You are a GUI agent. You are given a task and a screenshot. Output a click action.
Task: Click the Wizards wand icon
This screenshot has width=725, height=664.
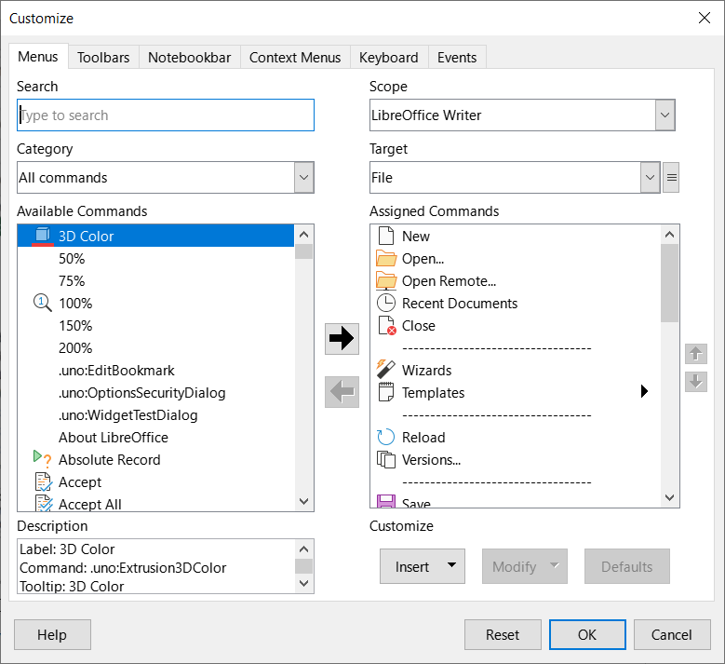point(386,370)
